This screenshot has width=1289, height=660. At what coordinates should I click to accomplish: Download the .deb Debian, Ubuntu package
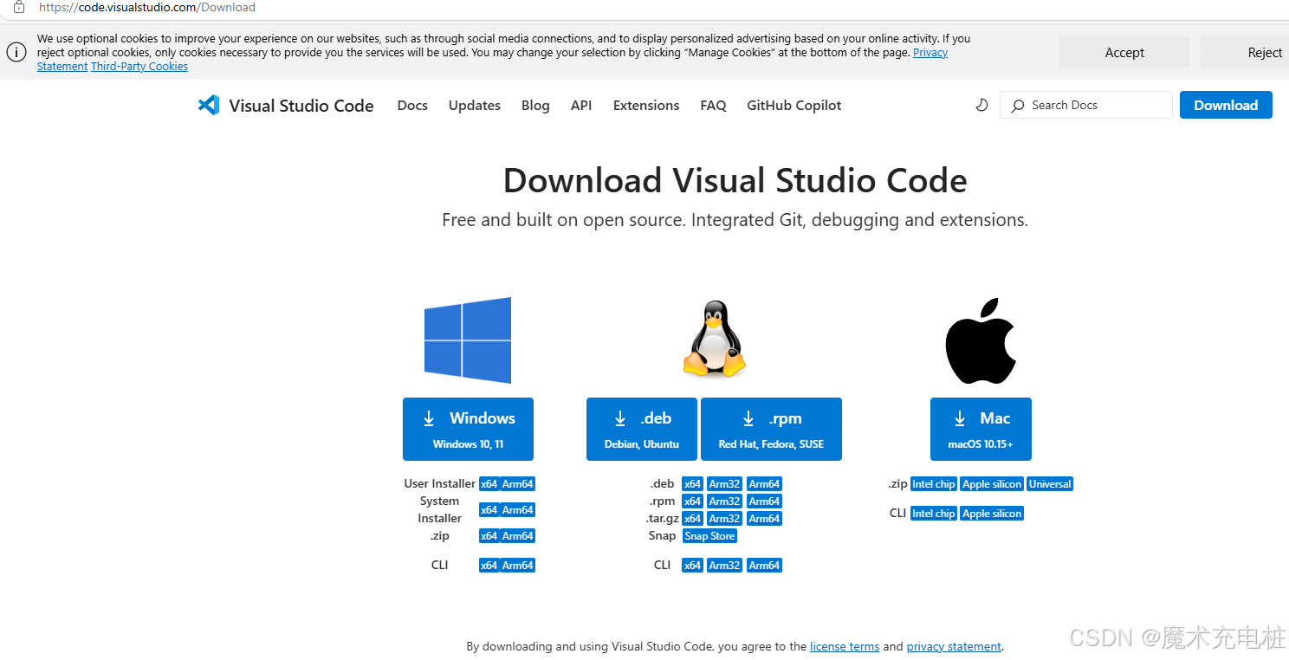(x=642, y=429)
